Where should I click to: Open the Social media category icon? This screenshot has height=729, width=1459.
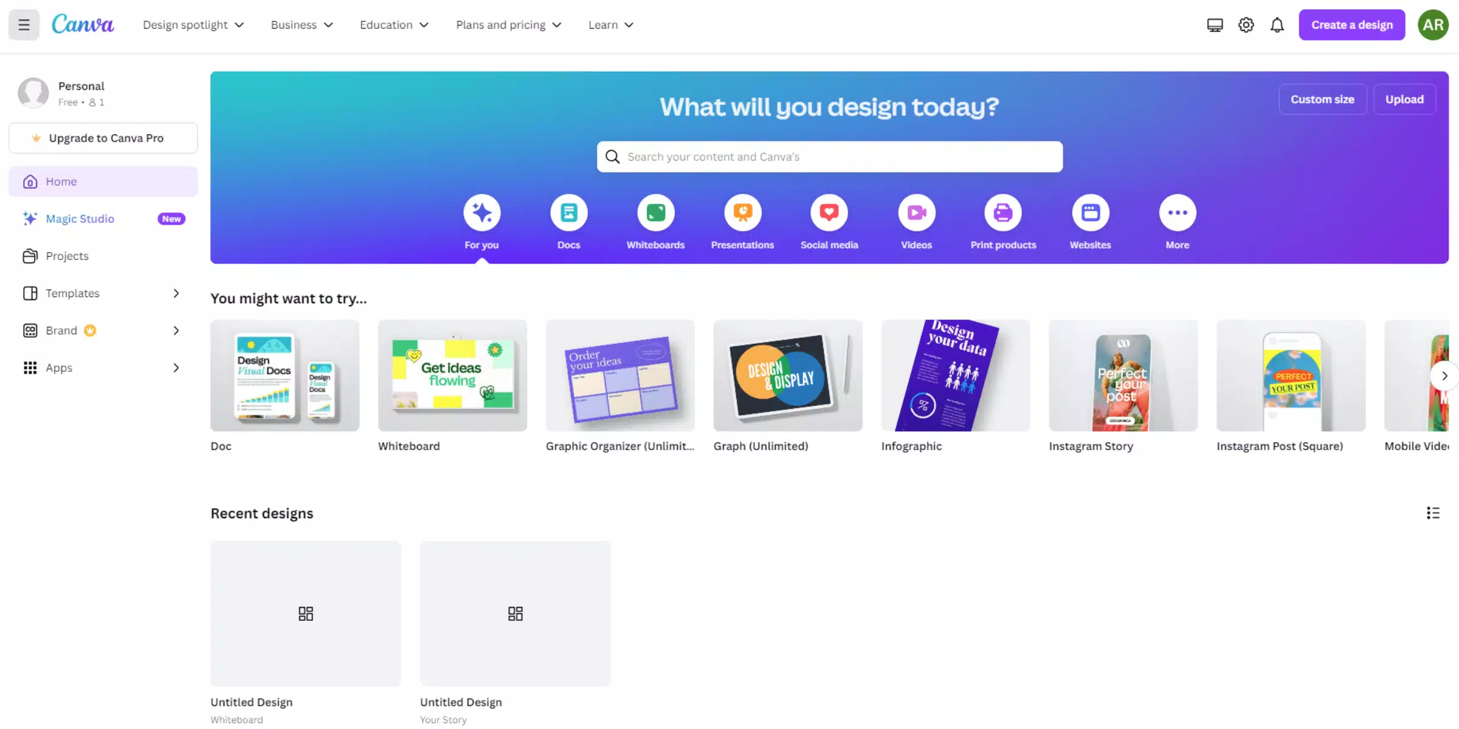829,213
